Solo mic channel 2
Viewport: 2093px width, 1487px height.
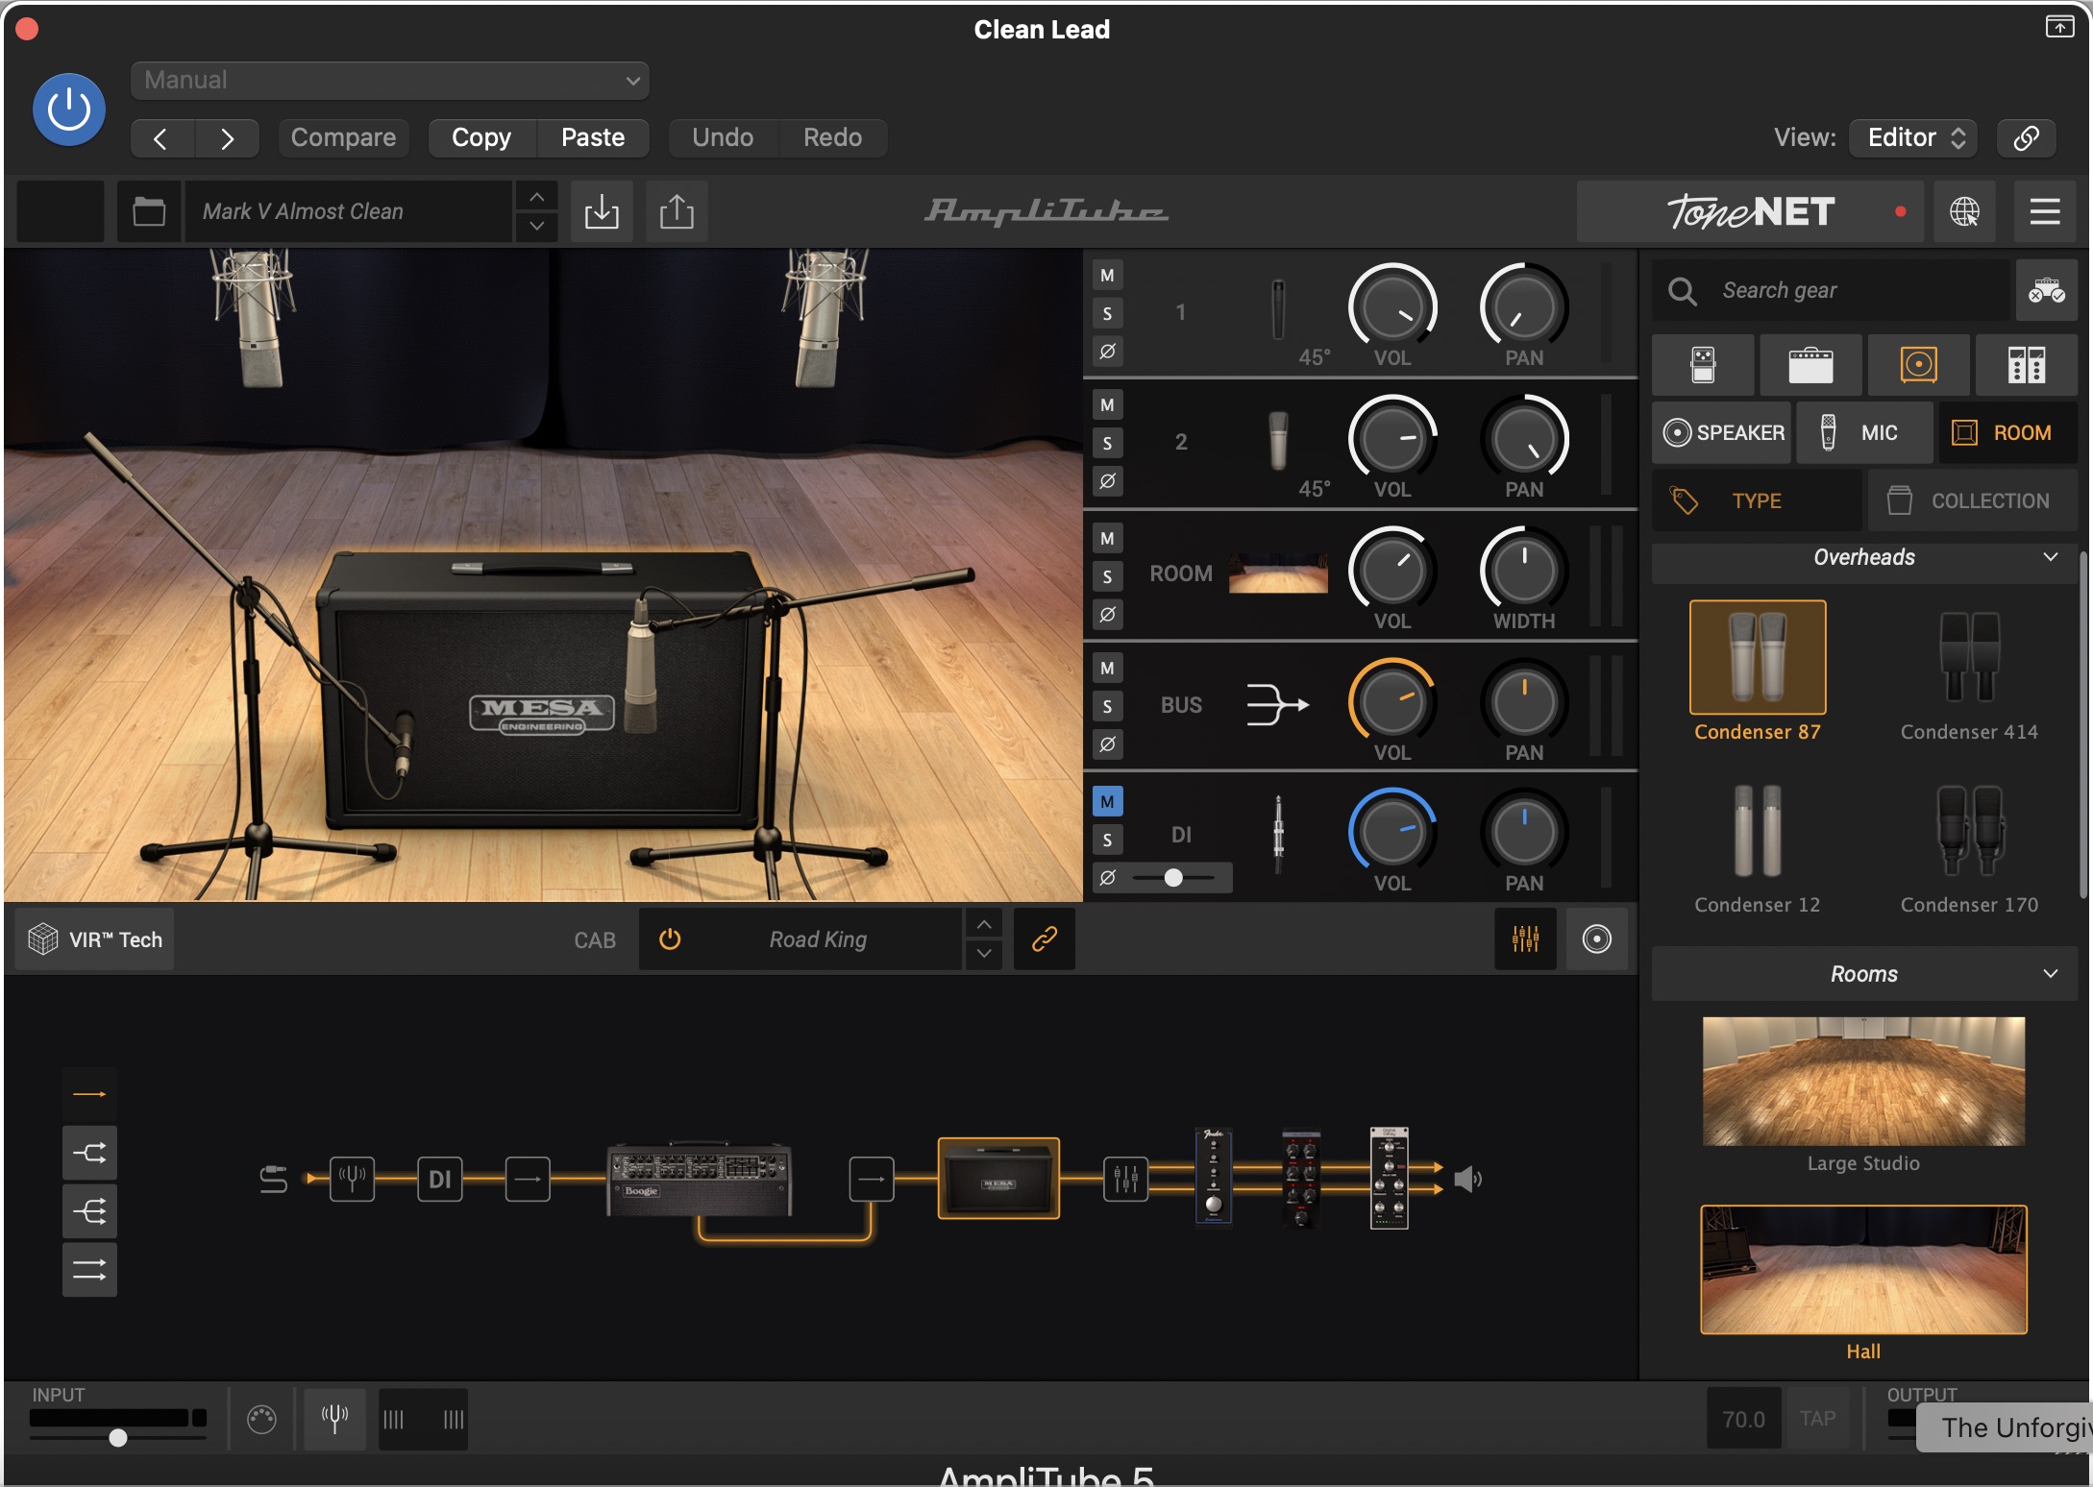(1107, 443)
